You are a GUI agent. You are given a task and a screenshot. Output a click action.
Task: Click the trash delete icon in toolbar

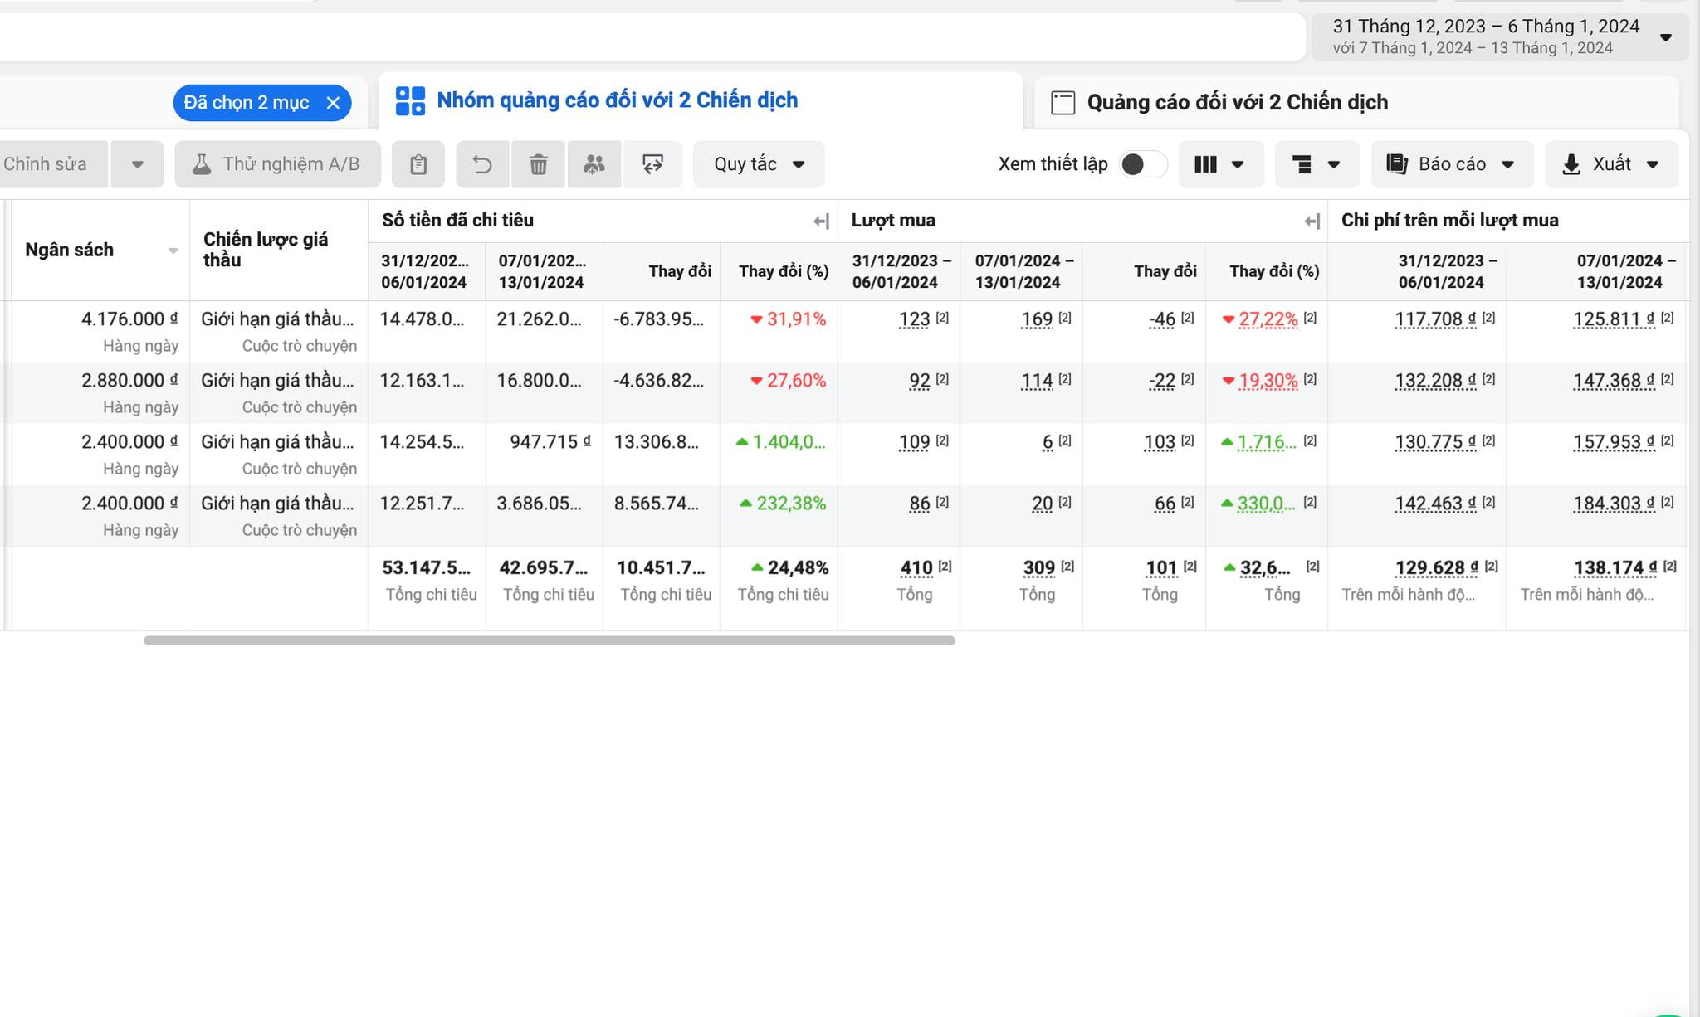[538, 164]
